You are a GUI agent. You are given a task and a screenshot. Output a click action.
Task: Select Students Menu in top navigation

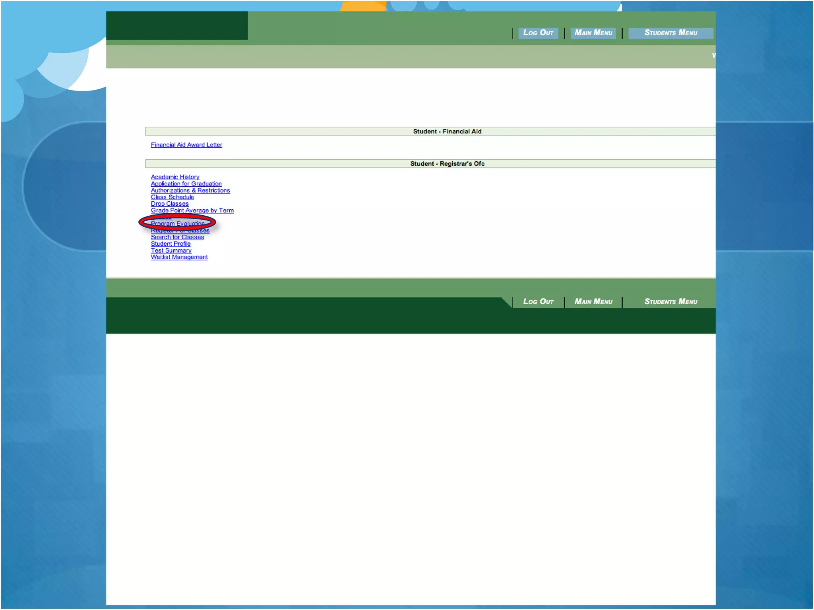pyautogui.click(x=671, y=33)
